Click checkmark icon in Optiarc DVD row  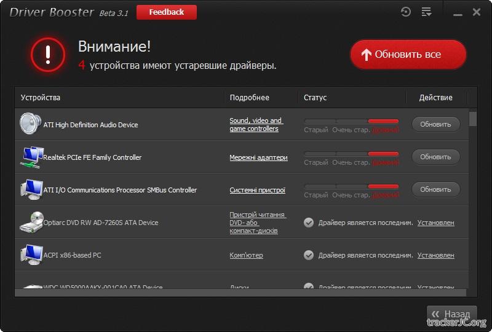click(x=309, y=223)
